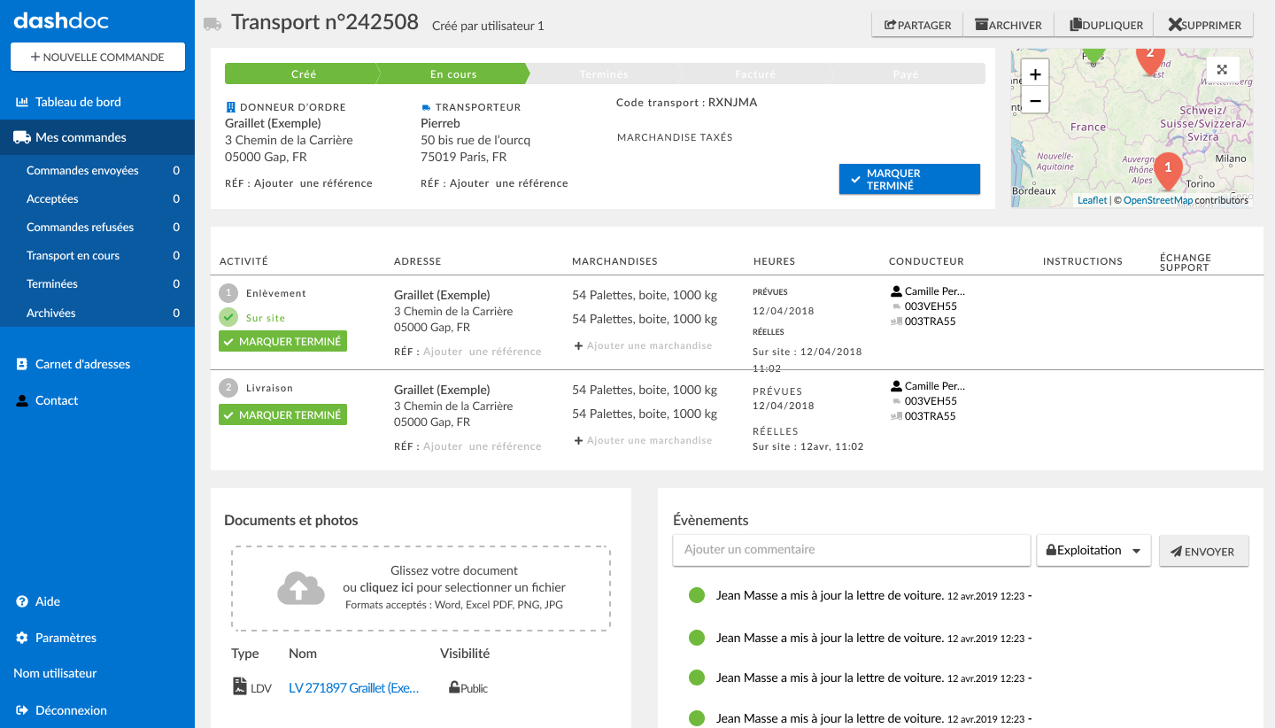Screen dimensions: 1275x728
Task: Show Acceptées orders
Action: click(97, 198)
